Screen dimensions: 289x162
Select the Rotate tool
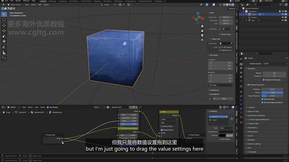click(4, 31)
